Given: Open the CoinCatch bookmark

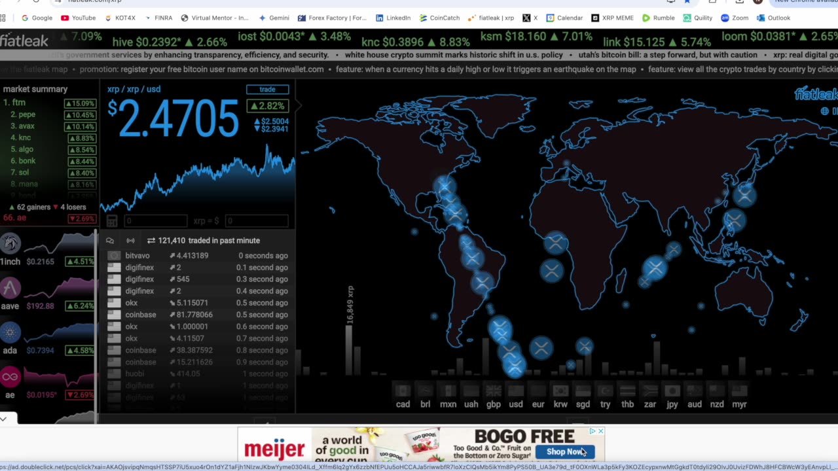Looking at the screenshot, I should (x=439, y=18).
